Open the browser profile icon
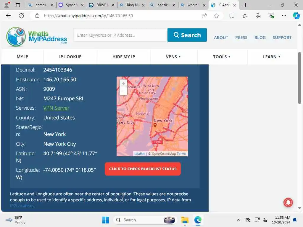 tap(7, 5)
